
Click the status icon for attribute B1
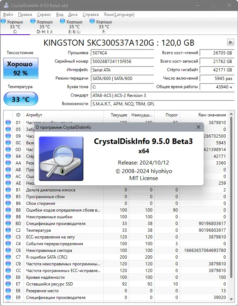(8, 190)
